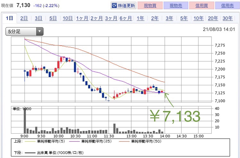This screenshot has height=158, width=240.
Task: Click the current price 7,130
Action: click(23, 5)
